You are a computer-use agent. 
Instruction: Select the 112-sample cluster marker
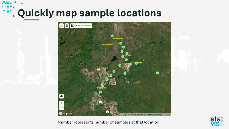click(107, 80)
